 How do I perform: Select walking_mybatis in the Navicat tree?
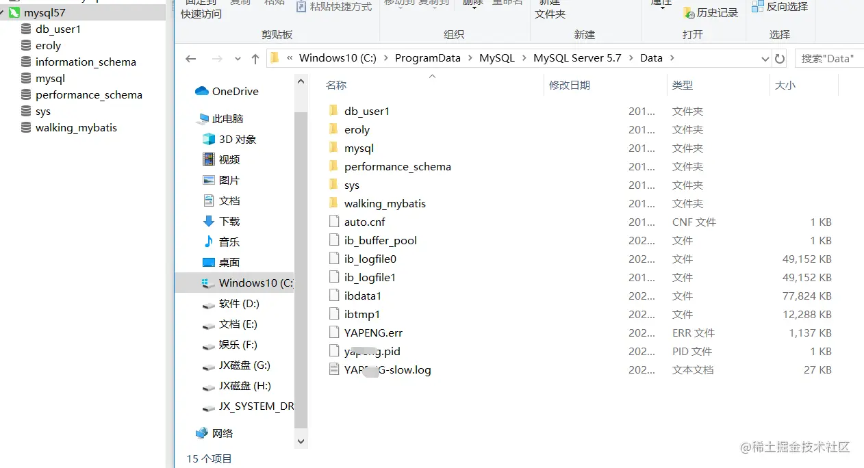pos(76,128)
